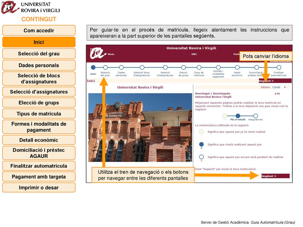Click the Nom: field label in header

click(x=111, y=54)
